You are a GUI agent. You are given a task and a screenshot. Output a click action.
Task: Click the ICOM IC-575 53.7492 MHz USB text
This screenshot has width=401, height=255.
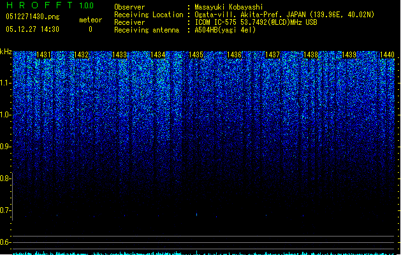tap(256, 22)
